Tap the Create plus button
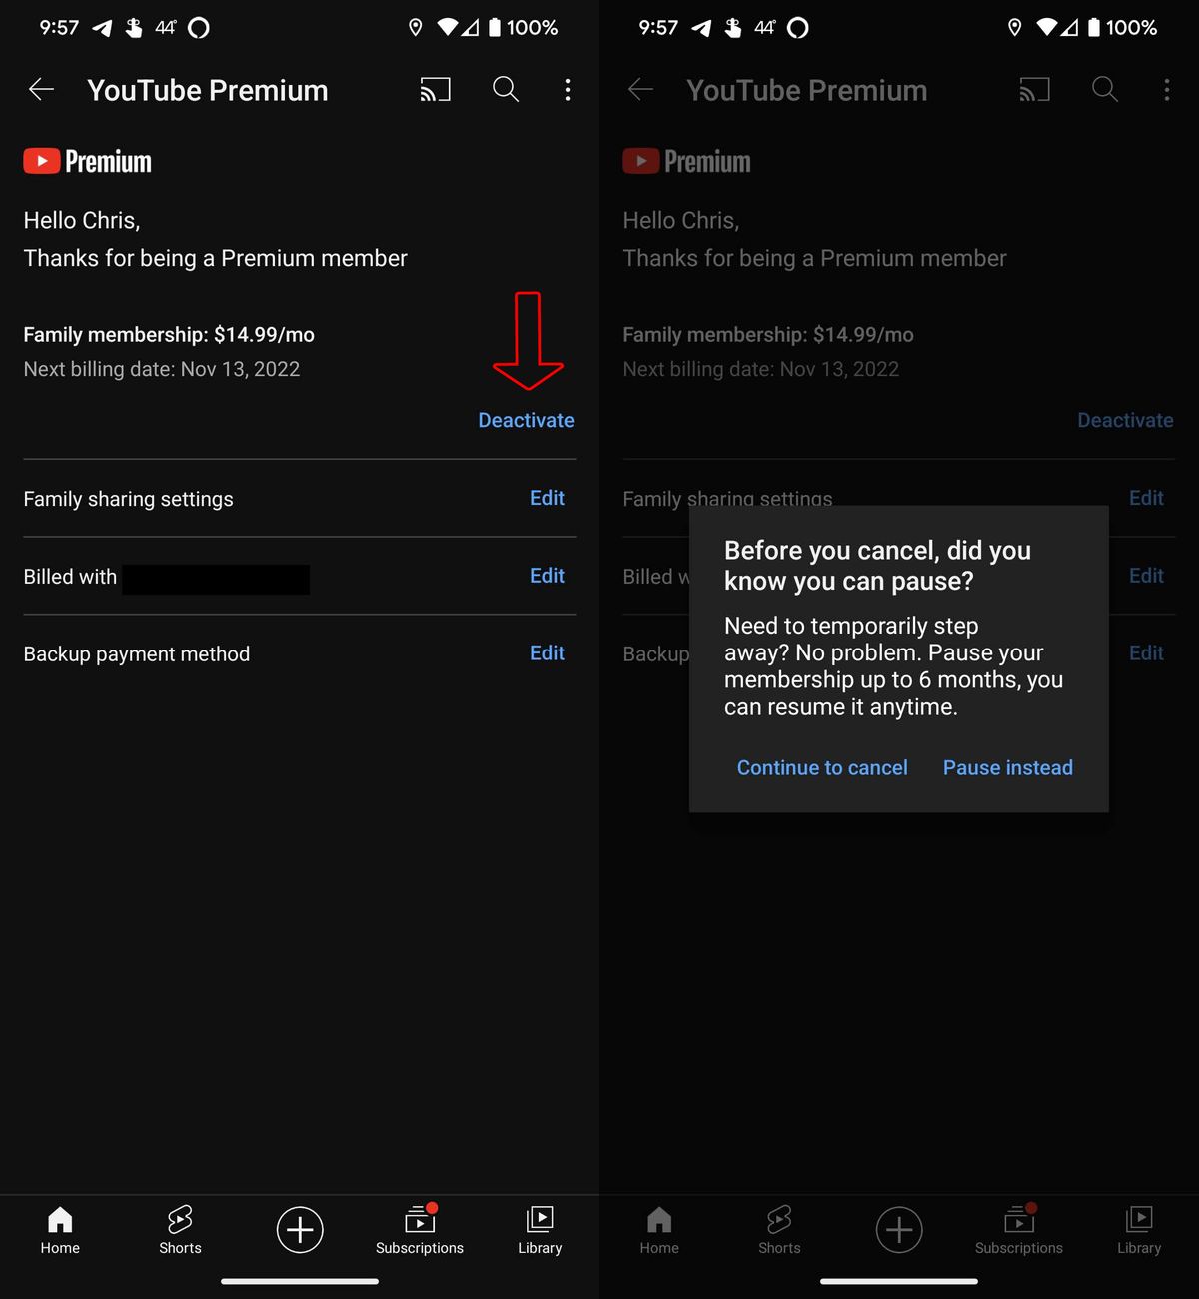 (300, 1230)
